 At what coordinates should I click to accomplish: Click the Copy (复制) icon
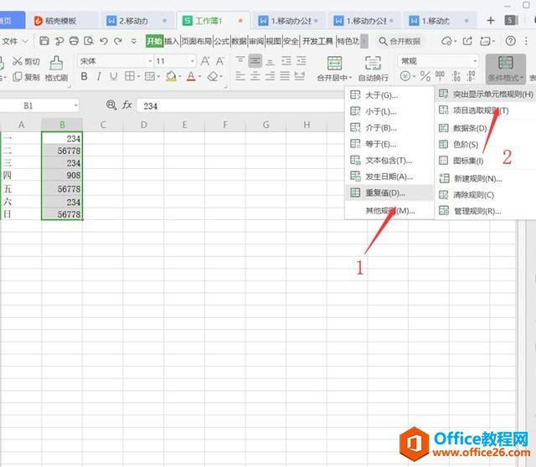tap(17, 77)
